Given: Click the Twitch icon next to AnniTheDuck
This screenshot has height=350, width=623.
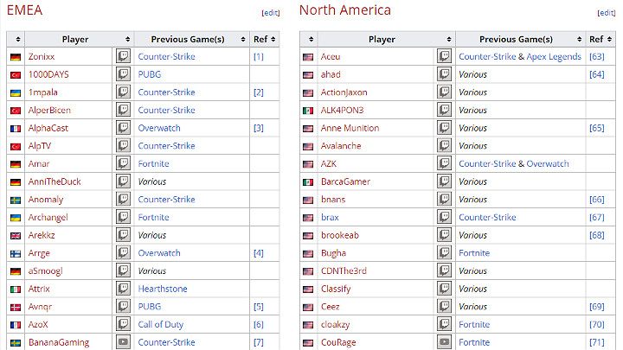Looking at the screenshot, I should [x=123, y=181].
